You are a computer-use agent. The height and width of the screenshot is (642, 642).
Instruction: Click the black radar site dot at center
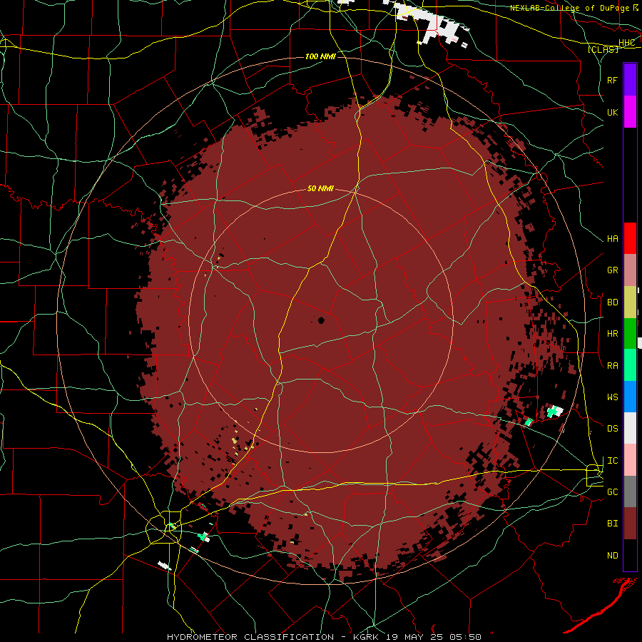(x=320, y=320)
